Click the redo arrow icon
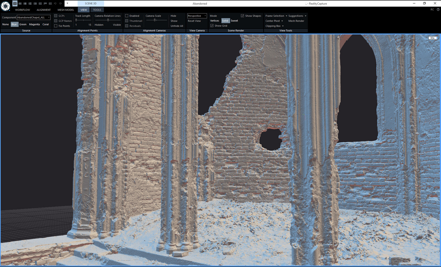This screenshot has height=267, width=441. [x=60, y=3]
